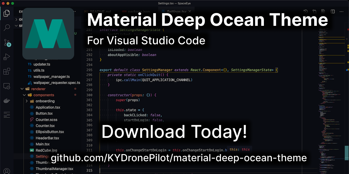
Task: Open wallpaper_requester.spec.ts file
Action: pyautogui.click(x=57, y=83)
